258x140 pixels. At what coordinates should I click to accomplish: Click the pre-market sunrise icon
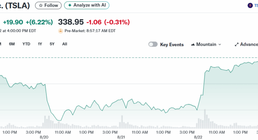pyautogui.click(x=61, y=31)
